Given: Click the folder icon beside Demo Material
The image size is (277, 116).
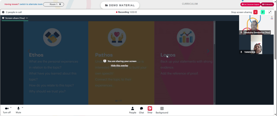Looking at the screenshot, I should coord(106,5).
